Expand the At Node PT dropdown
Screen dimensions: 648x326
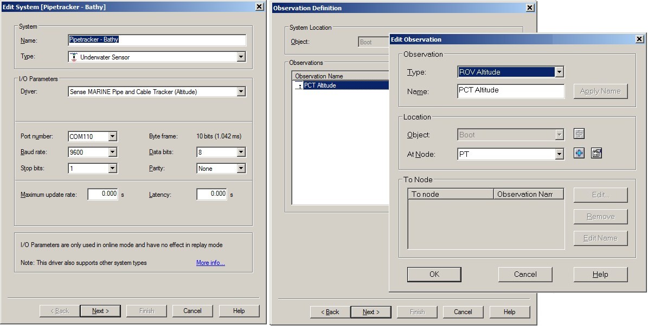tap(559, 154)
